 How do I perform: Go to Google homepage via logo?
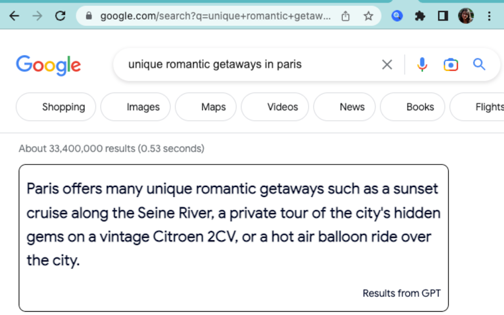click(x=48, y=65)
